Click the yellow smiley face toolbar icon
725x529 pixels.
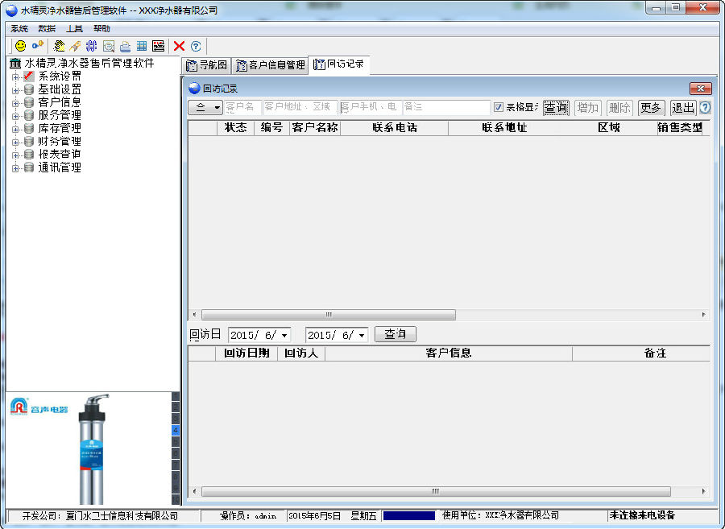pyautogui.click(x=20, y=46)
